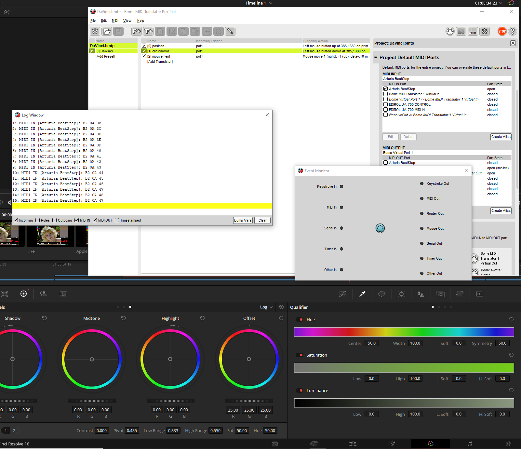Viewport: 521px width, 449px height.
Task: Uncheck the position translator checkbox
Action: point(144,46)
